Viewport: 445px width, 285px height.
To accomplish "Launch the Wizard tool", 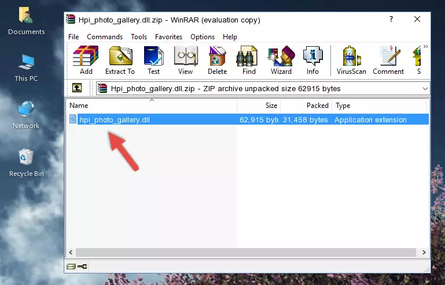I will 281,60.
